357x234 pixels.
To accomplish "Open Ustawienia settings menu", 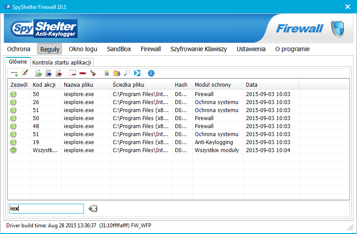I will [x=251, y=49].
